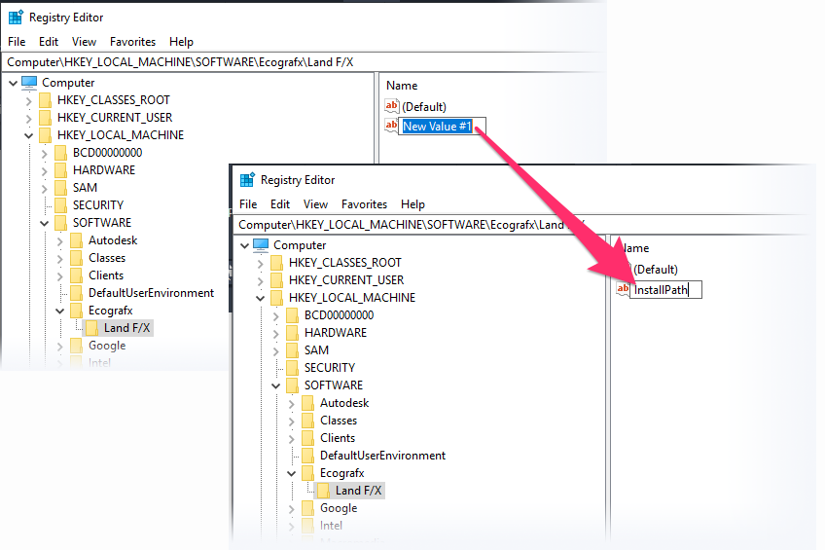This screenshot has height=550, width=825.
Task: Select the DefaultUserEnvironment key in front window
Action: coord(382,456)
